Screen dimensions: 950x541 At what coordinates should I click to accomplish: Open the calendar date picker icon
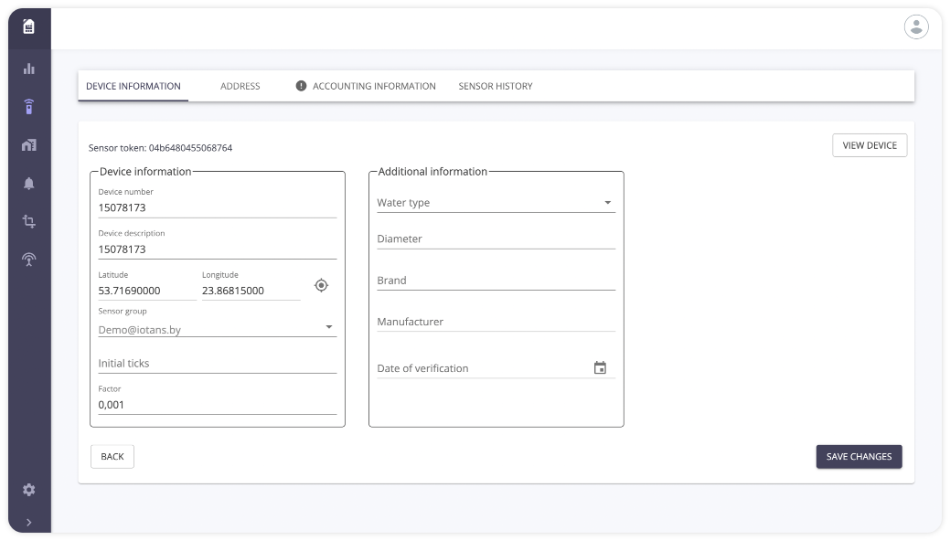point(600,367)
